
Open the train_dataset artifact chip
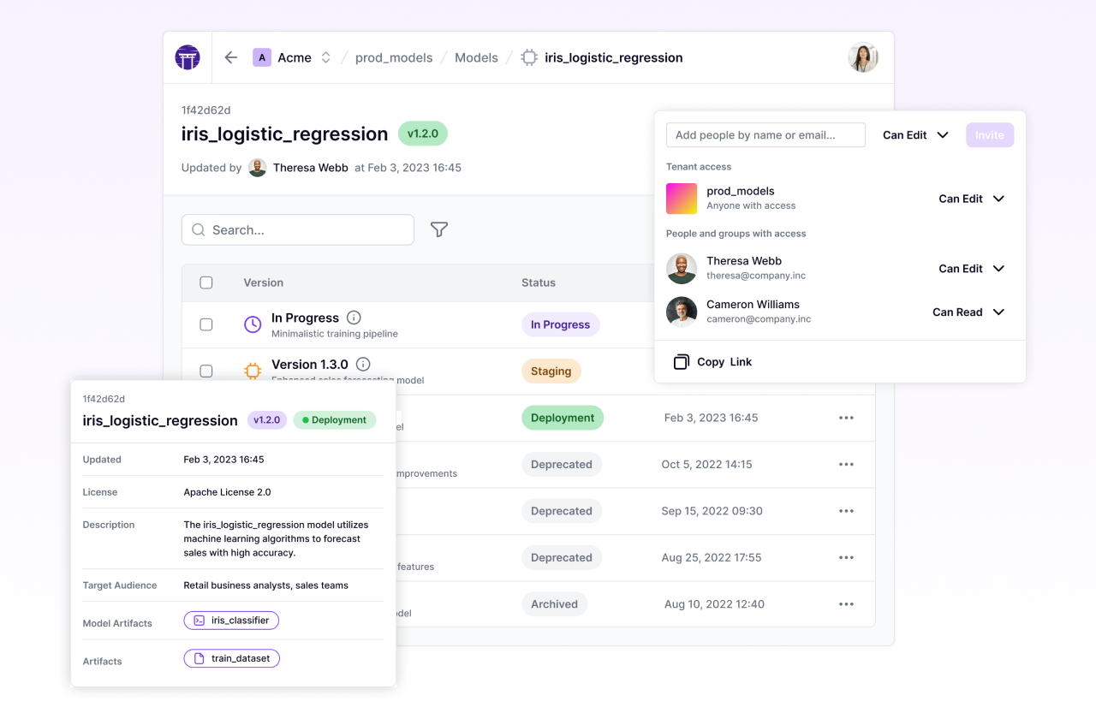click(x=231, y=658)
